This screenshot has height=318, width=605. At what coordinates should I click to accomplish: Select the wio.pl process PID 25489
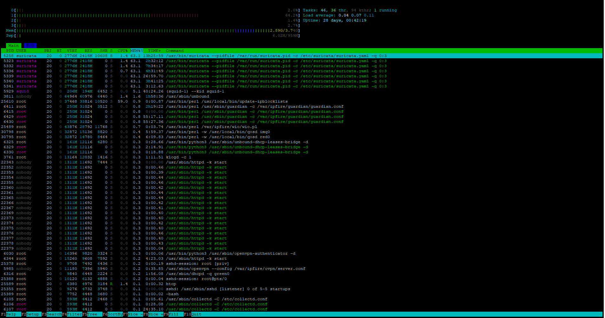coord(302,127)
